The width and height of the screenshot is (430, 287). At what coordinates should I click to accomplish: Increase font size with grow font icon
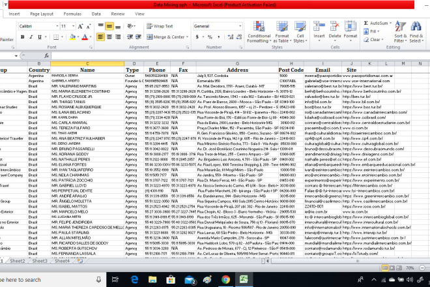click(80, 26)
